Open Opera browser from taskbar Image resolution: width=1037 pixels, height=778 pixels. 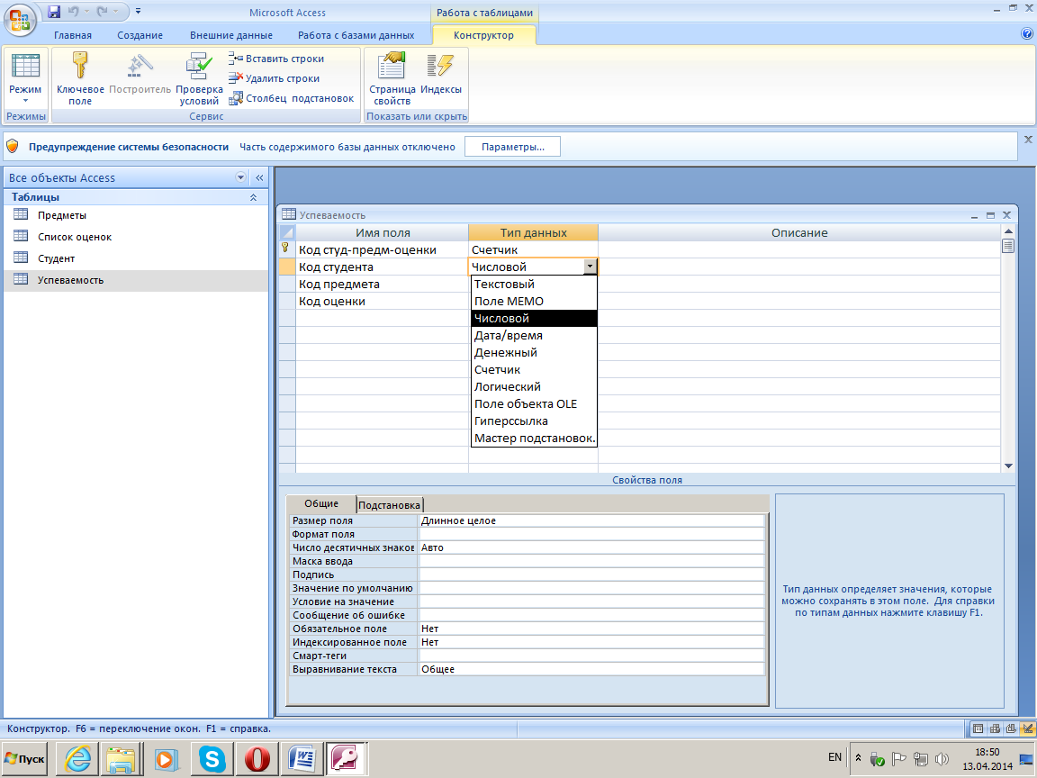[x=257, y=758]
